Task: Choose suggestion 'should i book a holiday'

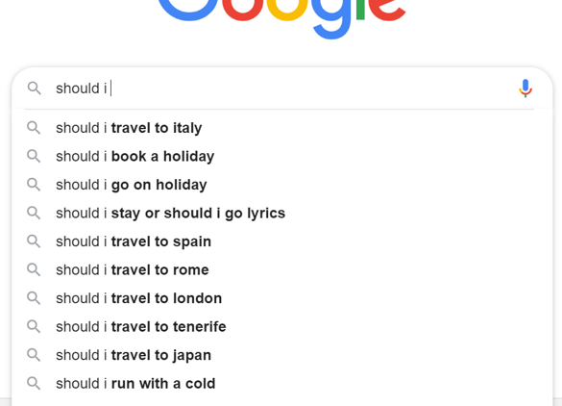Action: pyautogui.click(x=282, y=156)
